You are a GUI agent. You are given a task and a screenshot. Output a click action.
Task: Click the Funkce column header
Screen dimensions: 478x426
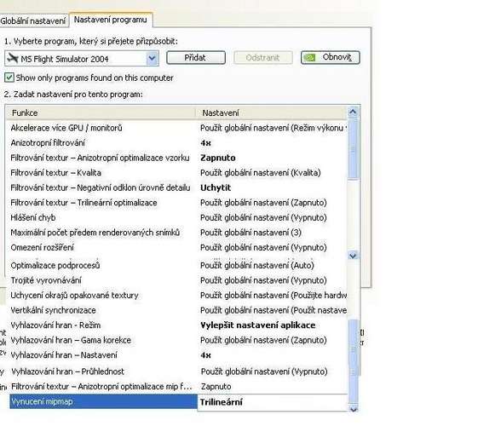coord(101,112)
